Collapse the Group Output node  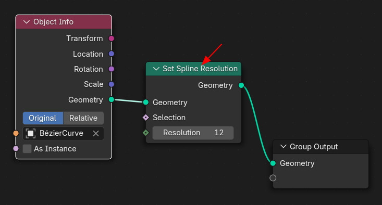[x=283, y=146]
